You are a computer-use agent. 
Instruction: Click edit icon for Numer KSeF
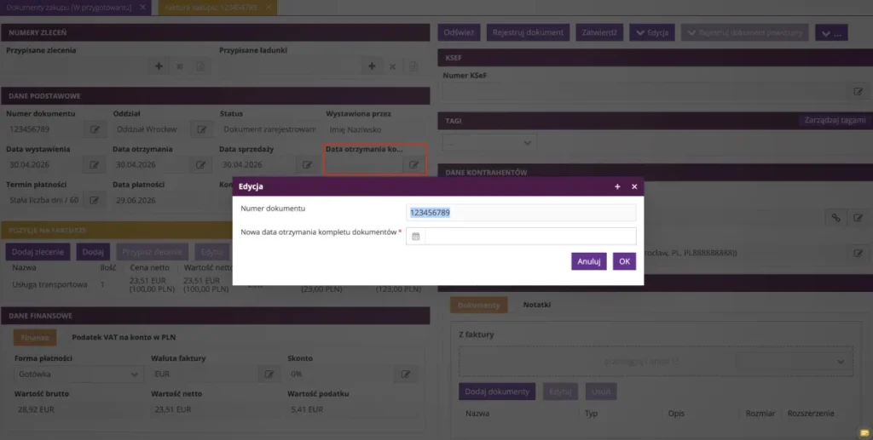[x=858, y=92]
